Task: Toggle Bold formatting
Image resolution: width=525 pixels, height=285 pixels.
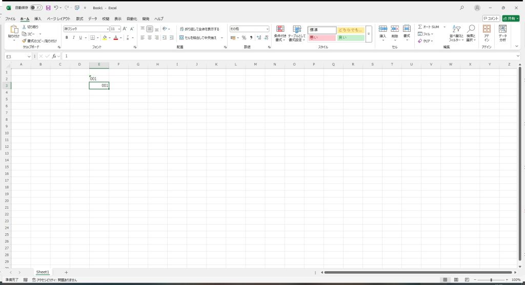Action: coord(67,38)
